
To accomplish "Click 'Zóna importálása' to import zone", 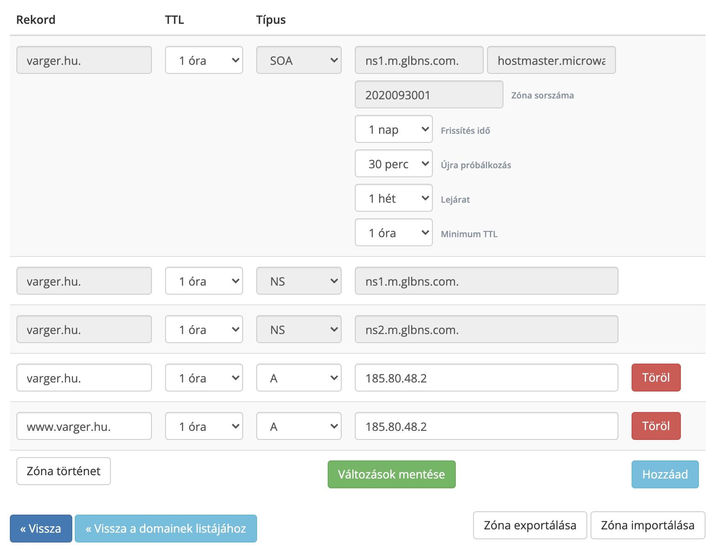I will [x=647, y=525].
